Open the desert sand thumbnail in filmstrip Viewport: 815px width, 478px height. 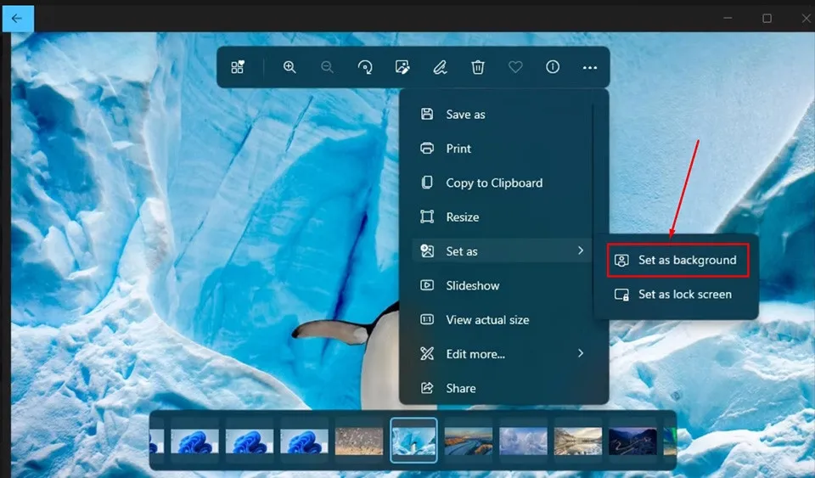(x=359, y=441)
